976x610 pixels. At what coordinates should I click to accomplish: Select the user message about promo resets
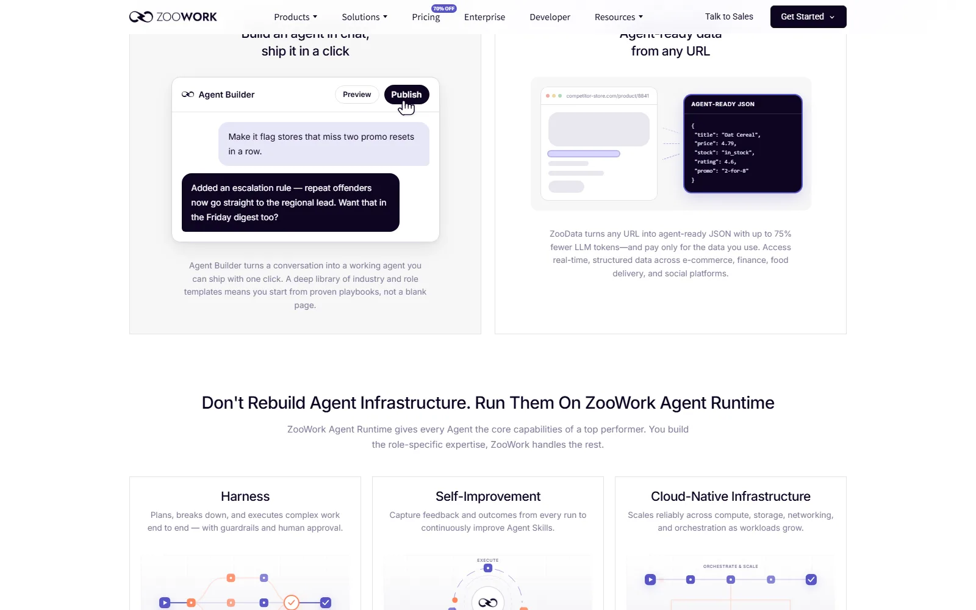324,144
